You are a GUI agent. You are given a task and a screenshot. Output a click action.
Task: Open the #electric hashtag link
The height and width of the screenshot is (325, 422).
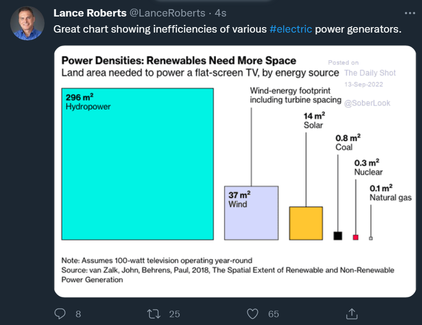pos(291,29)
